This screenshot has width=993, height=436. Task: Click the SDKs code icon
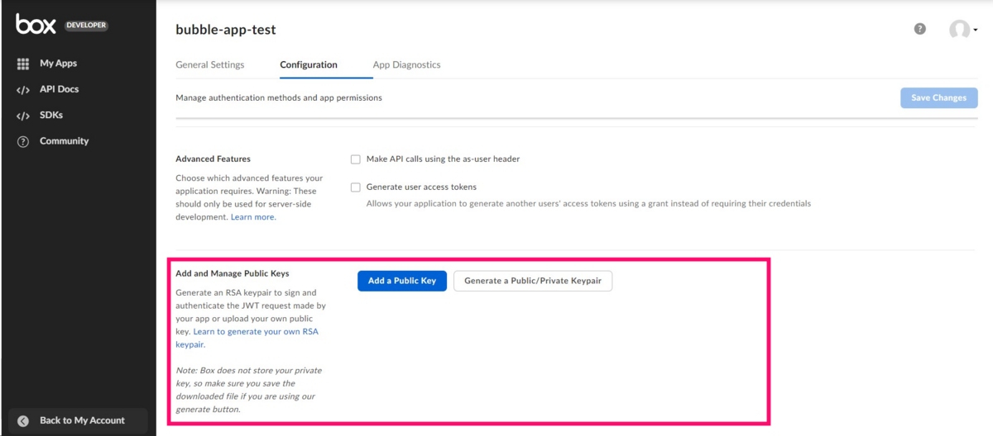coord(23,116)
